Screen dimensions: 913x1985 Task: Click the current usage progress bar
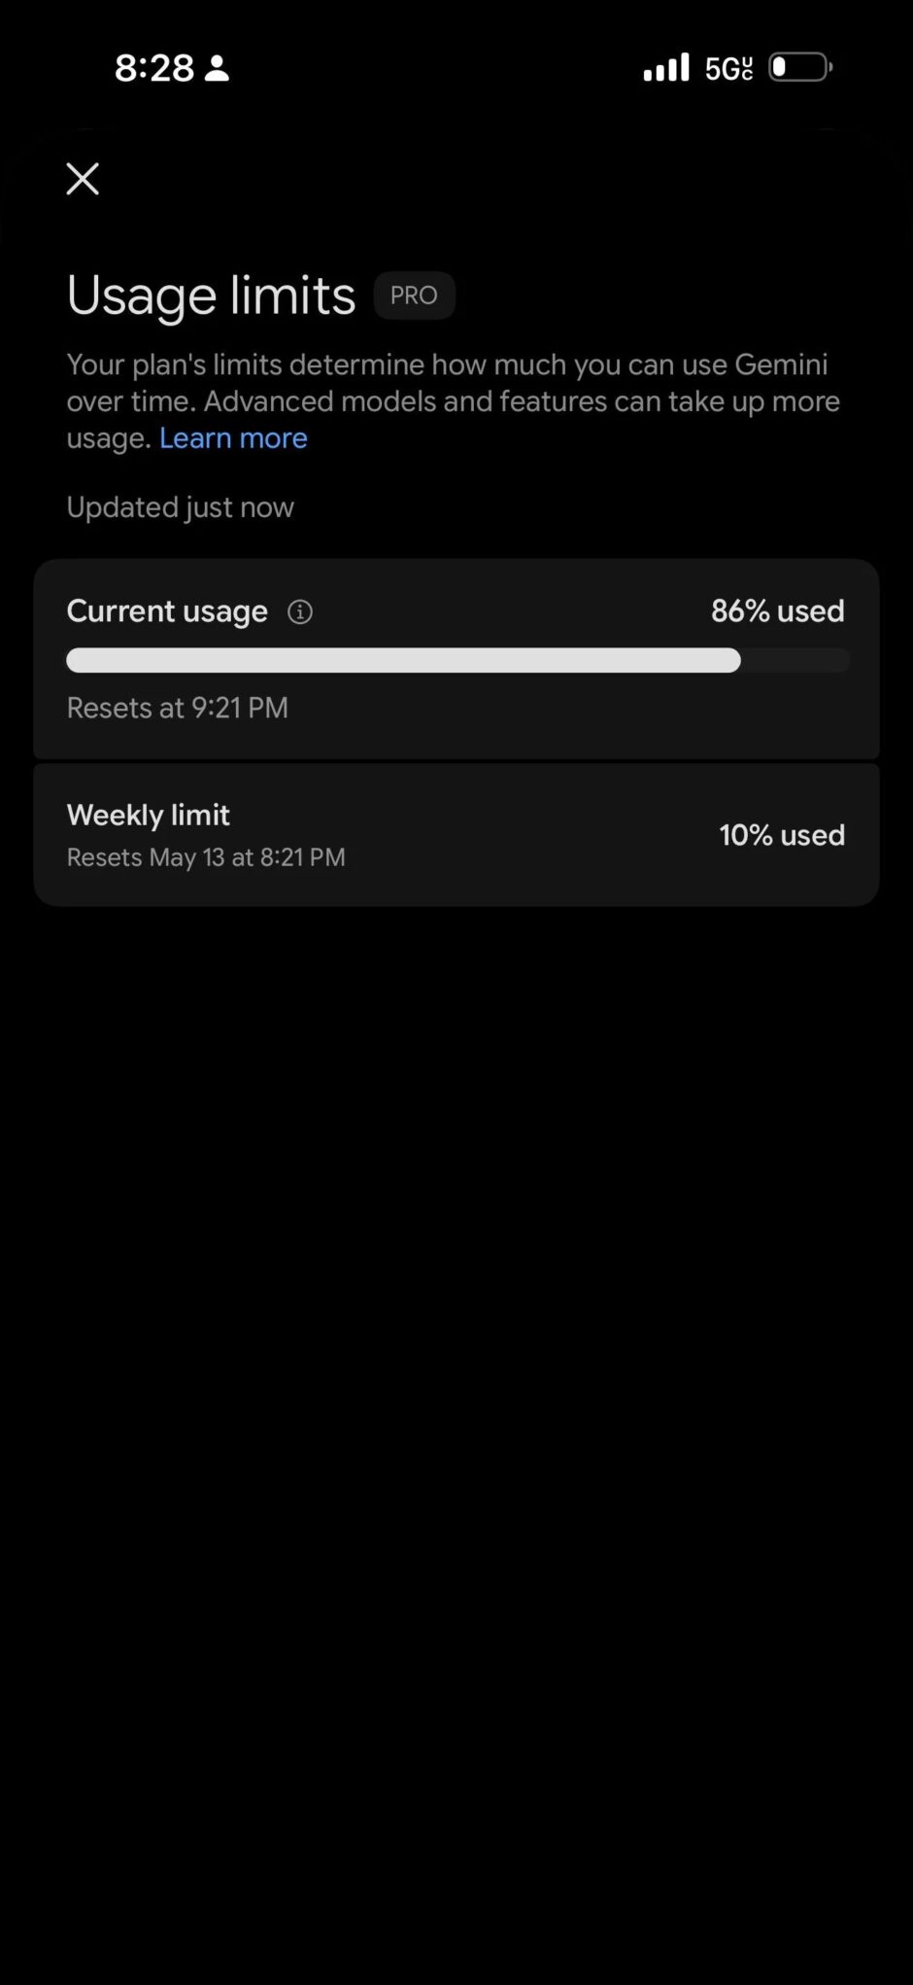click(x=457, y=661)
